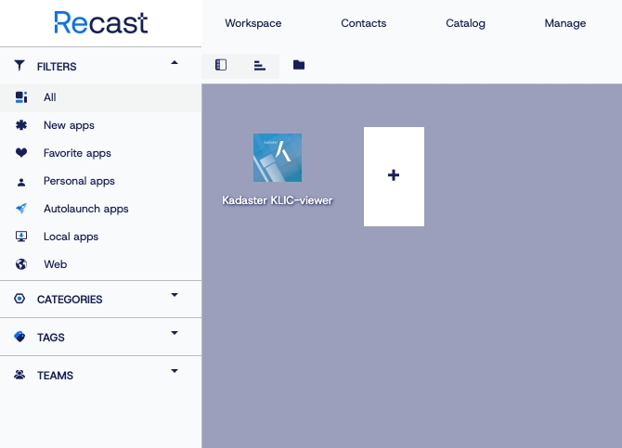The image size is (622, 448).
Task: Go to the Contacts tab
Action: click(x=364, y=23)
